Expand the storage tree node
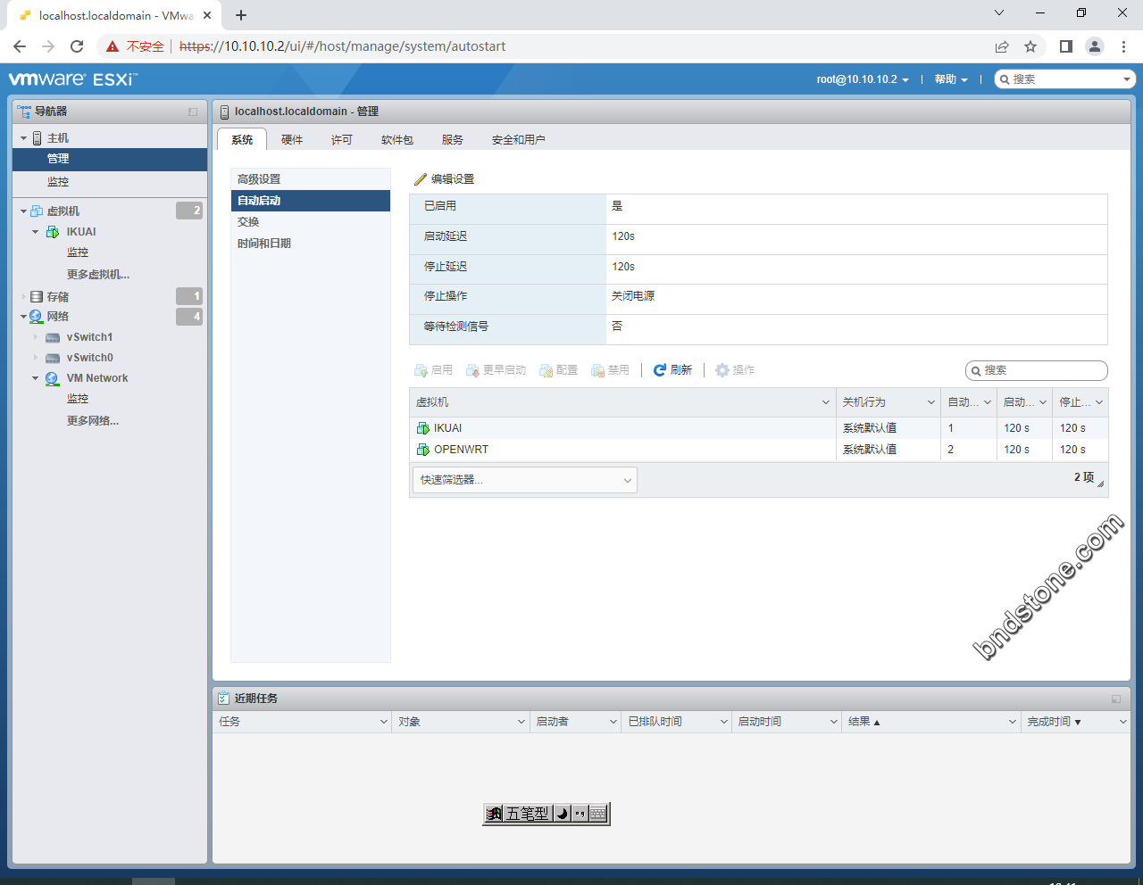 click(23, 297)
